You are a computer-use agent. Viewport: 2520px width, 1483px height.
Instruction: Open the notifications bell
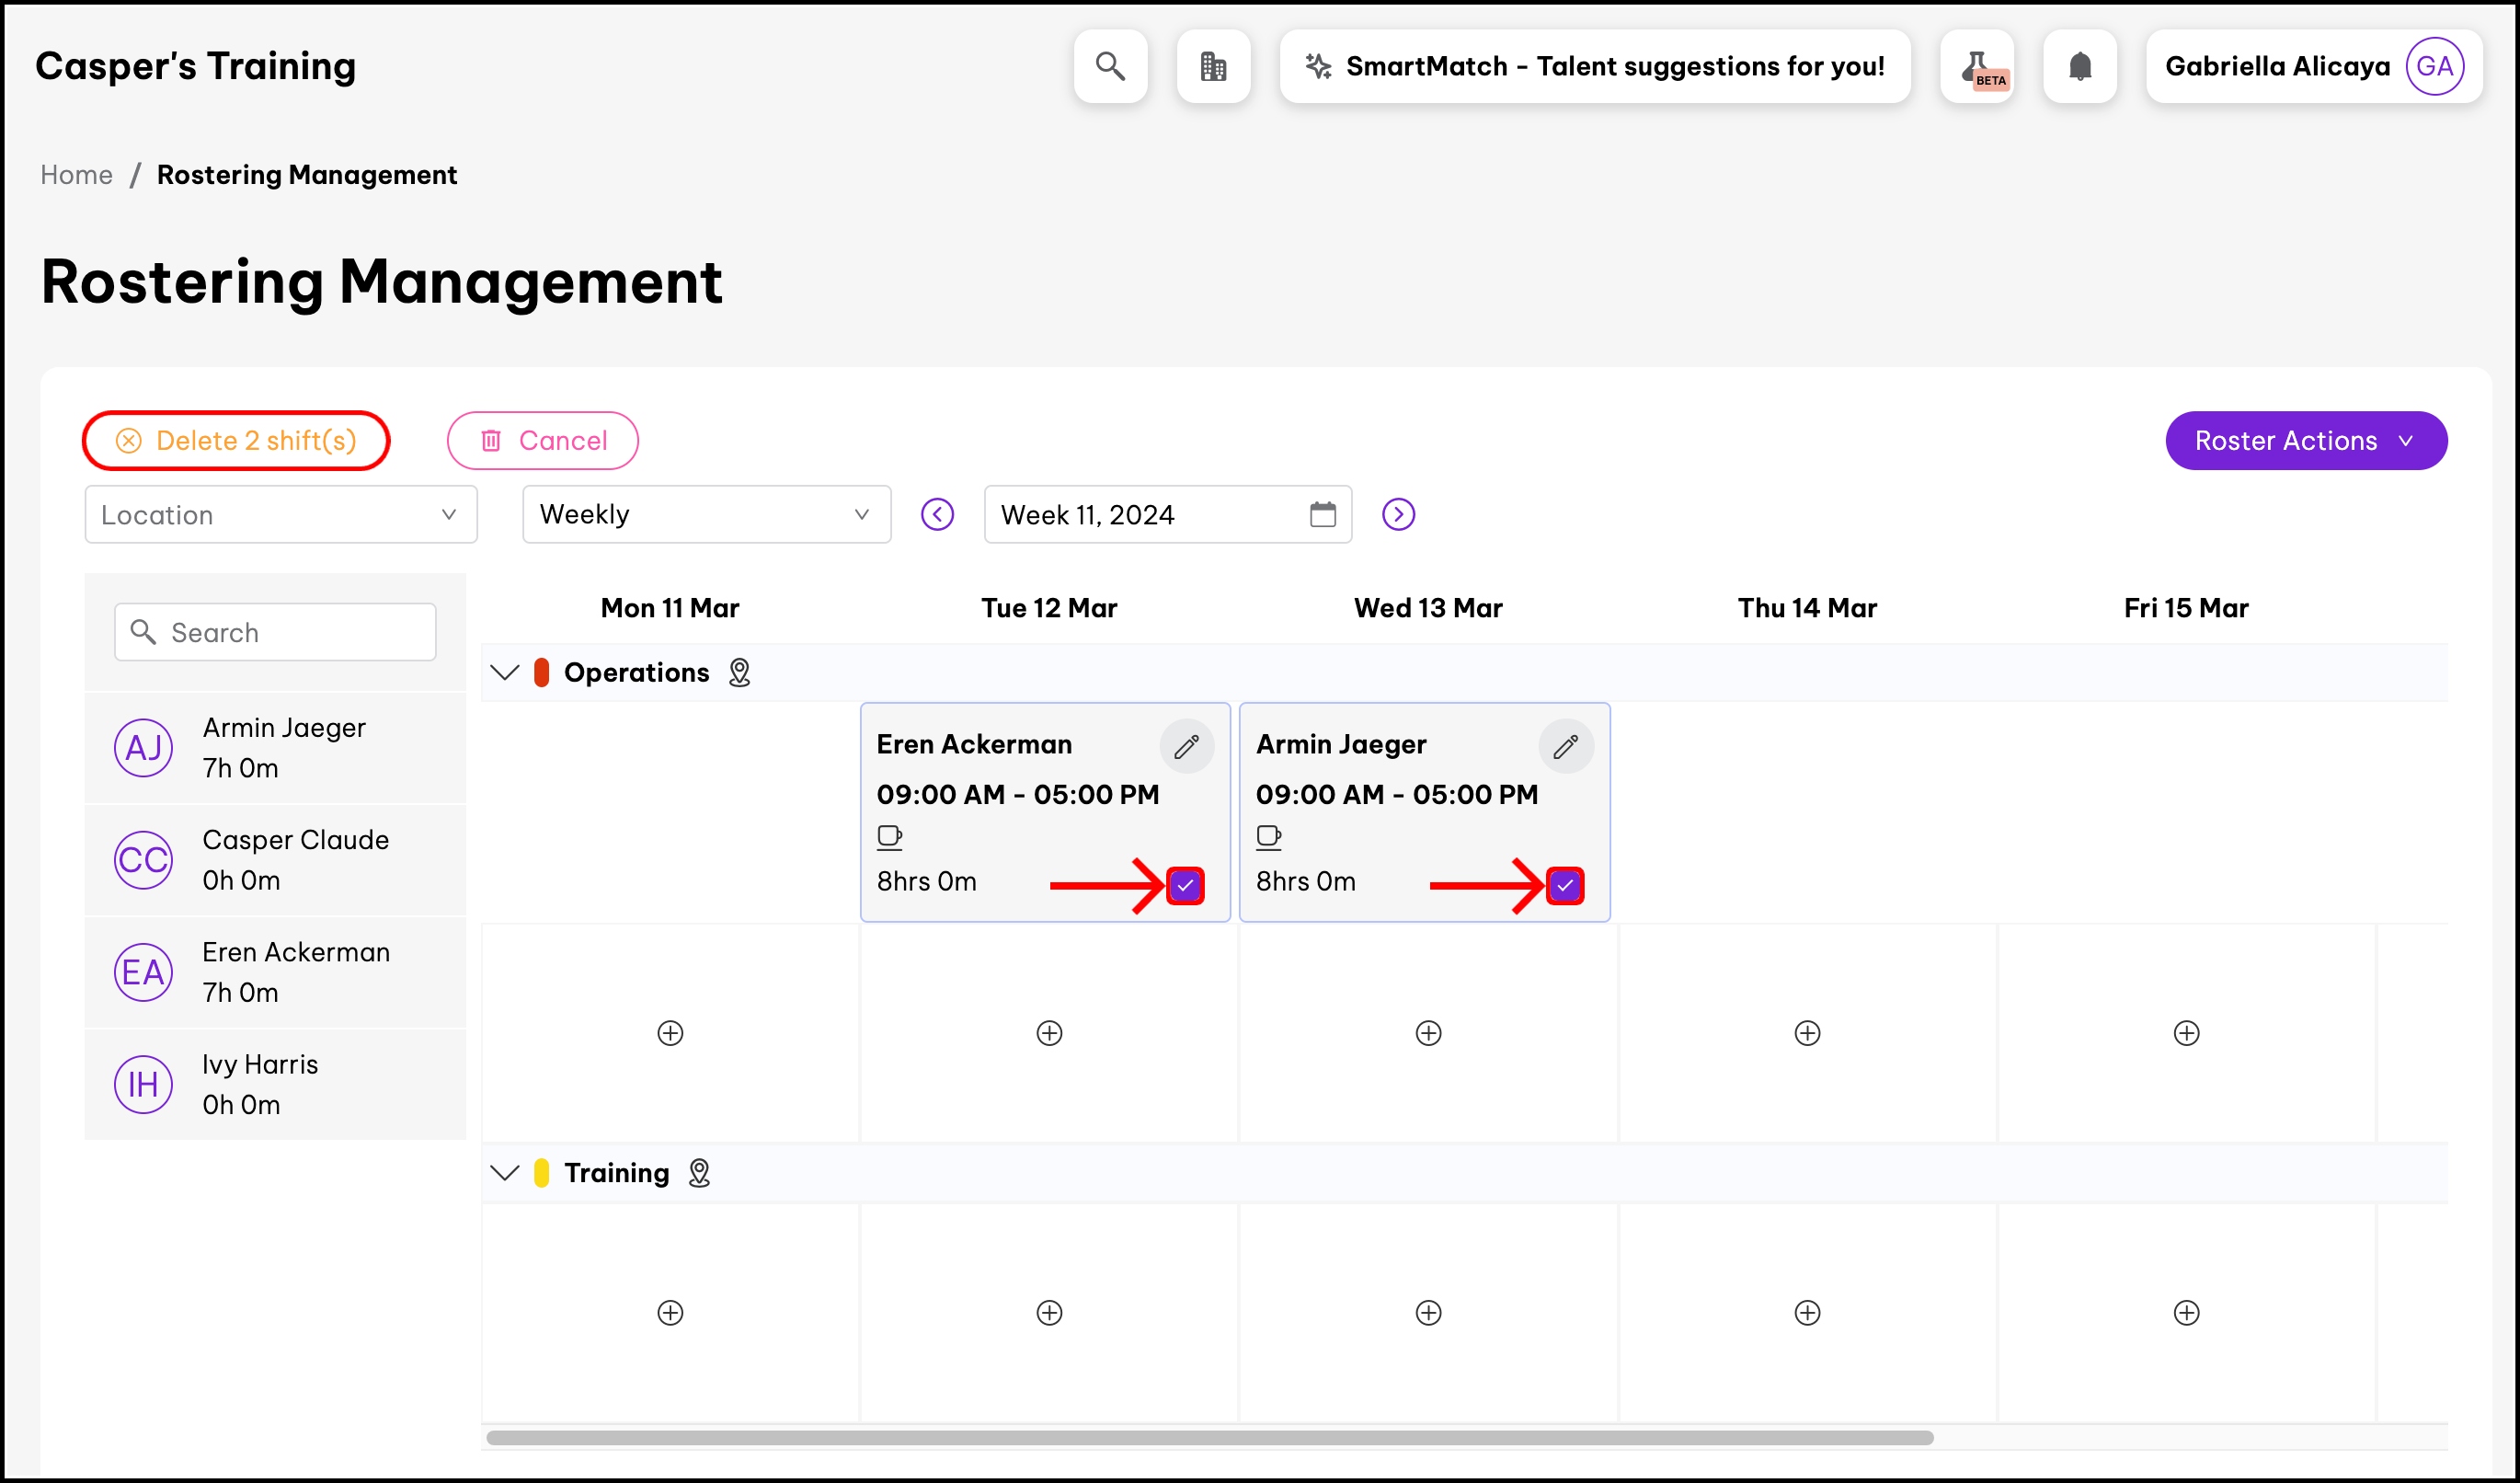[x=2080, y=66]
